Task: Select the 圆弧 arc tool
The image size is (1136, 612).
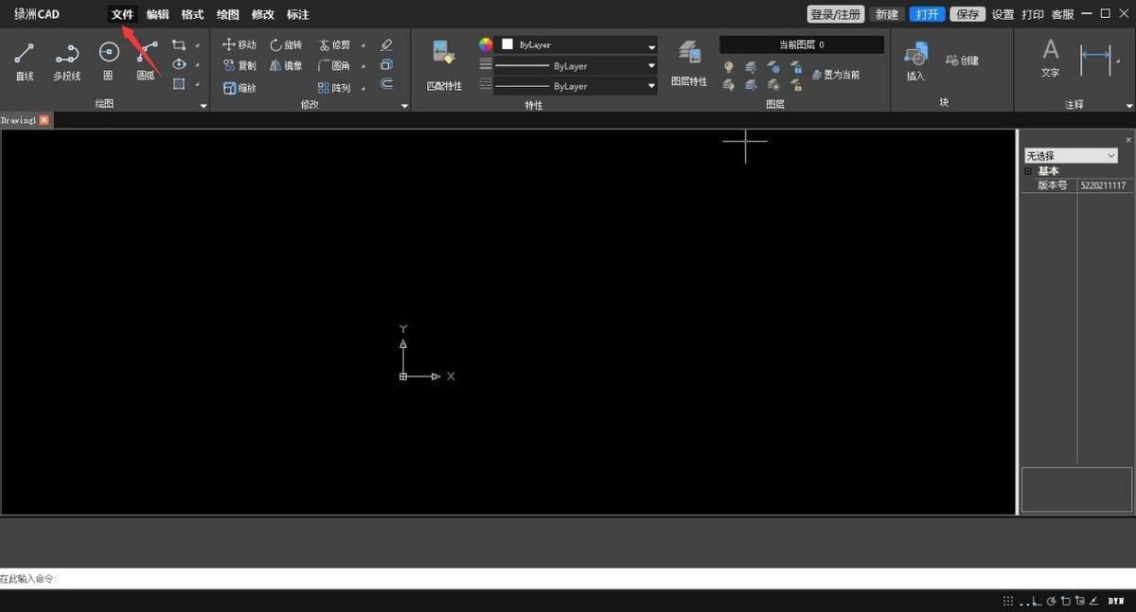Action: coord(146,61)
